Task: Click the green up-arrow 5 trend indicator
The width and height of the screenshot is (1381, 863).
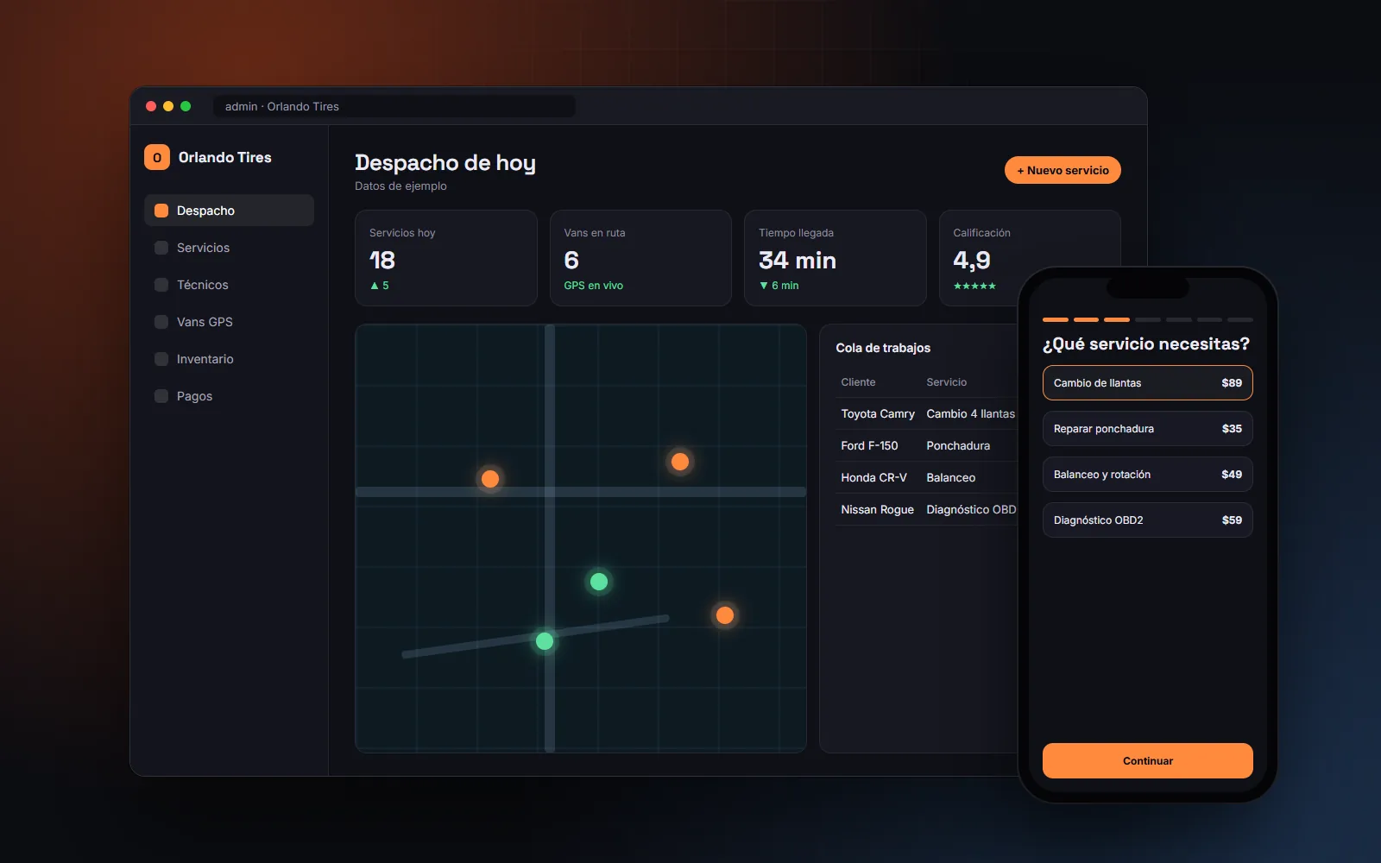Action: 380,286
